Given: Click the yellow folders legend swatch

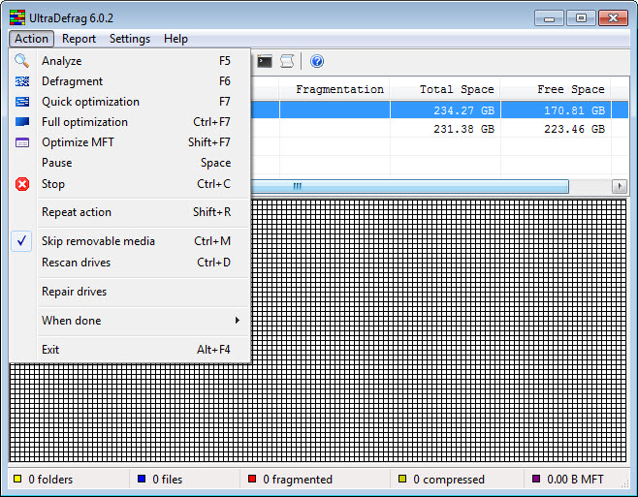Looking at the screenshot, I should coord(17,479).
